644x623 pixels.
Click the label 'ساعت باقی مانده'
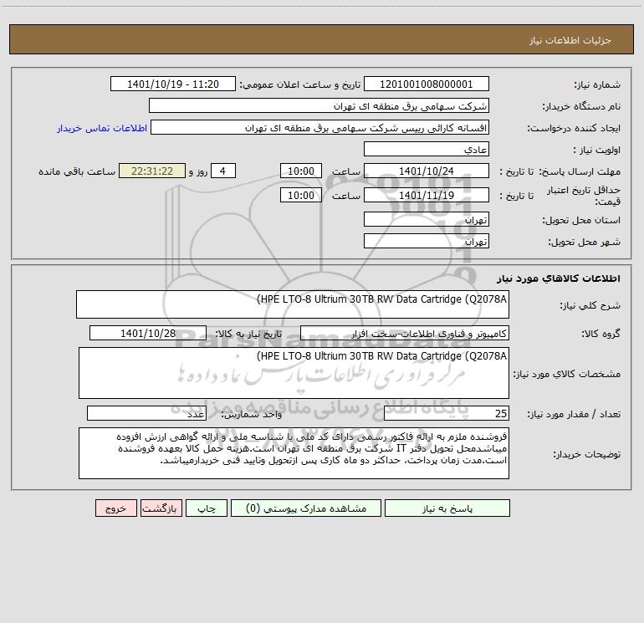(77, 171)
